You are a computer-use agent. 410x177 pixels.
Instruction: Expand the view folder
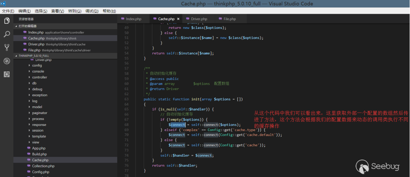(36, 142)
